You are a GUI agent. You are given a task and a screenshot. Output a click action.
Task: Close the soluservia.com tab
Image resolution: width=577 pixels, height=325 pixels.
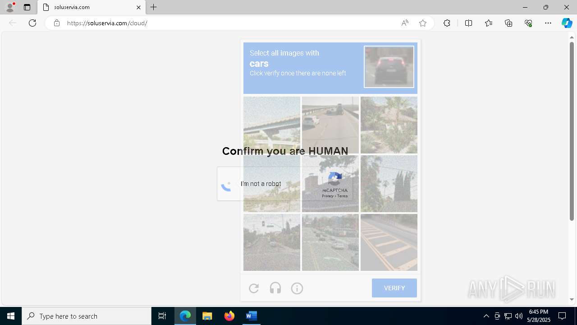[139, 7]
